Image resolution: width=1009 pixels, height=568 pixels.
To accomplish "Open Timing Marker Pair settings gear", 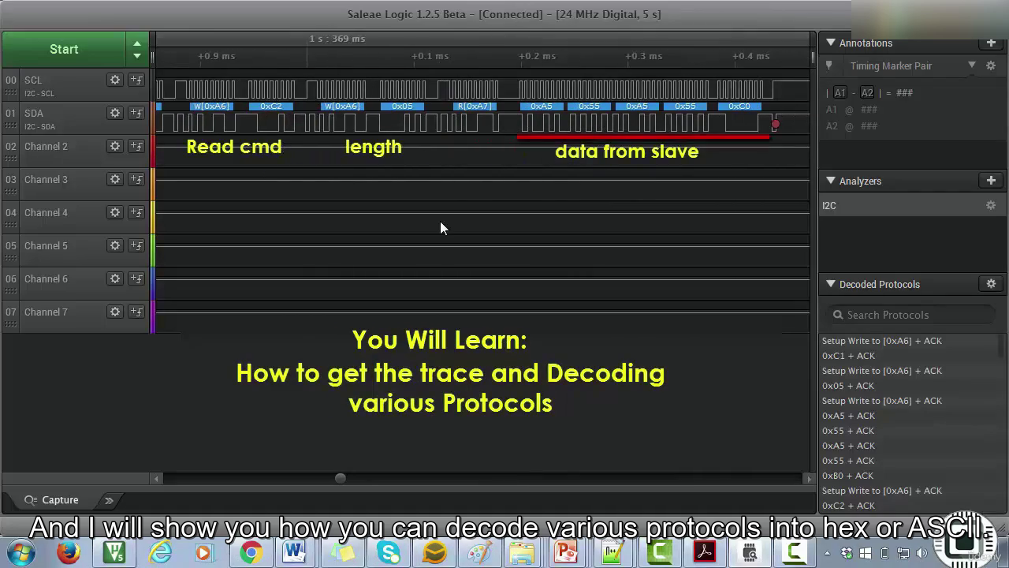I will [991, 65].
